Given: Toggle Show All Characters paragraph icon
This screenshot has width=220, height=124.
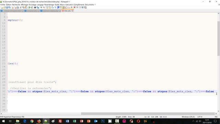Looking at the screenshot, I should point(55,8).
